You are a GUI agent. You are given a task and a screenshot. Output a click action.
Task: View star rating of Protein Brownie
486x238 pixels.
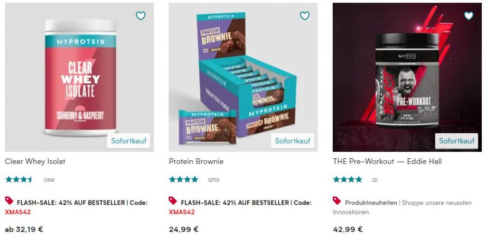click(x=184, y=180)
